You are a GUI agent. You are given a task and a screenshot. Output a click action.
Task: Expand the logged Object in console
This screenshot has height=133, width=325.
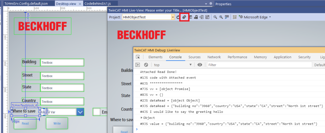click(141, 118)
